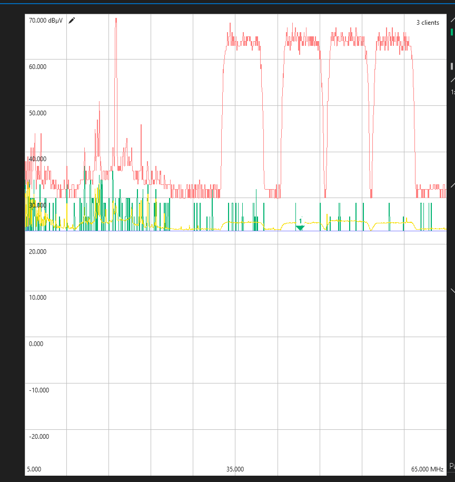Image resolution: width=455 pixels, height=482 pixels.
Task: Click the 70.000 dBµV reference level label
Action: tap(46, 21)
